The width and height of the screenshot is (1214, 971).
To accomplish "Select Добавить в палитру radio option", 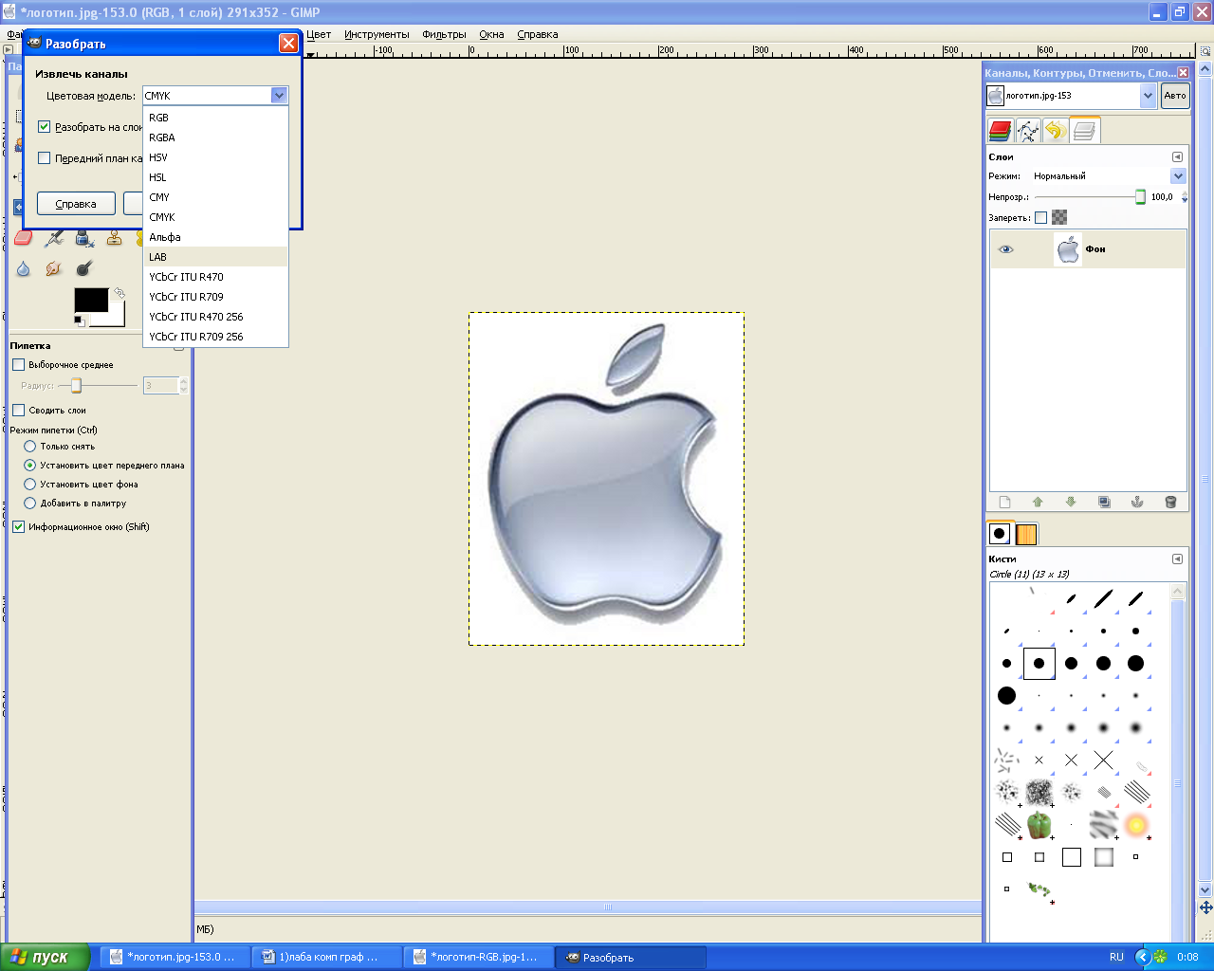I will tap(29, 504).
